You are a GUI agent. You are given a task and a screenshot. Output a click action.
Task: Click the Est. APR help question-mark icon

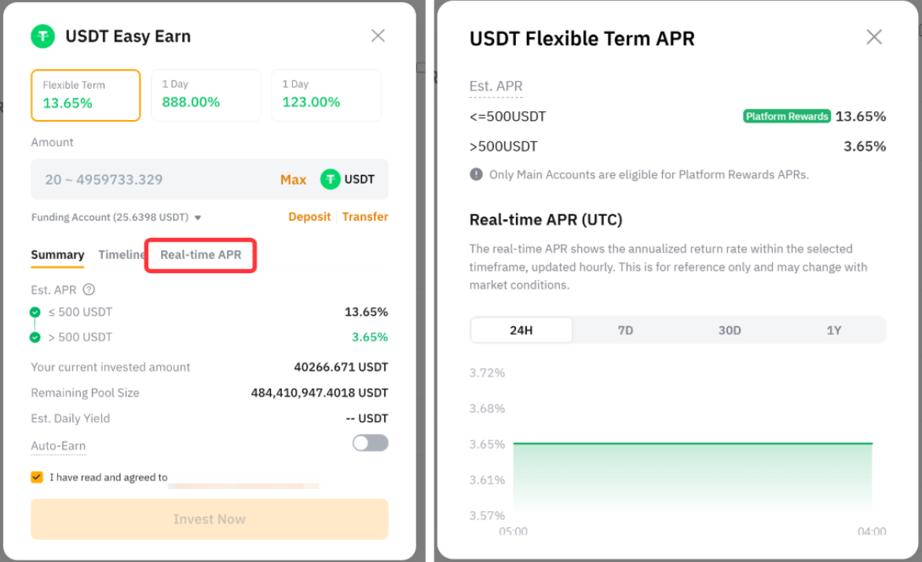click(89, 290)
